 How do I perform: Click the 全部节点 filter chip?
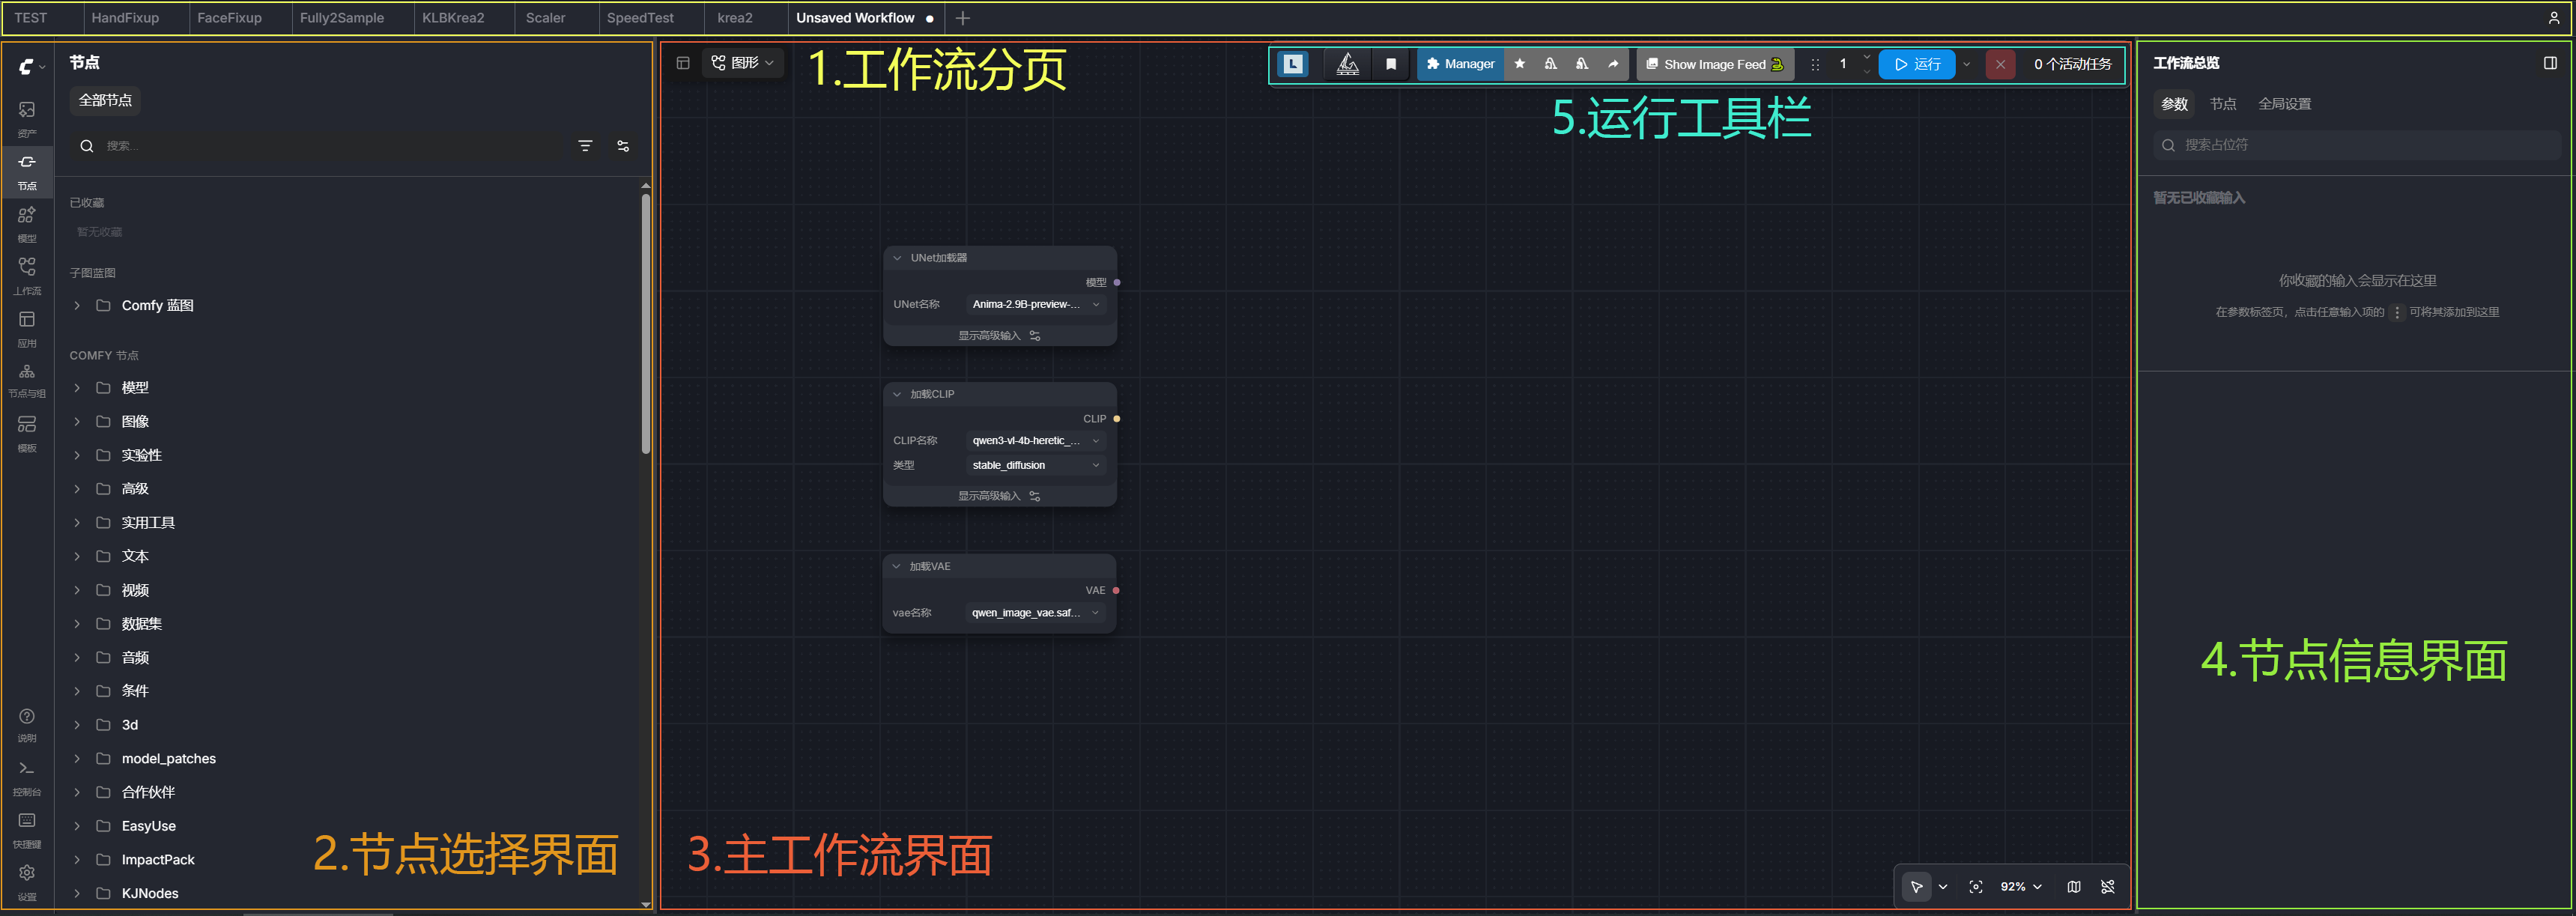(x=105, y=100)
